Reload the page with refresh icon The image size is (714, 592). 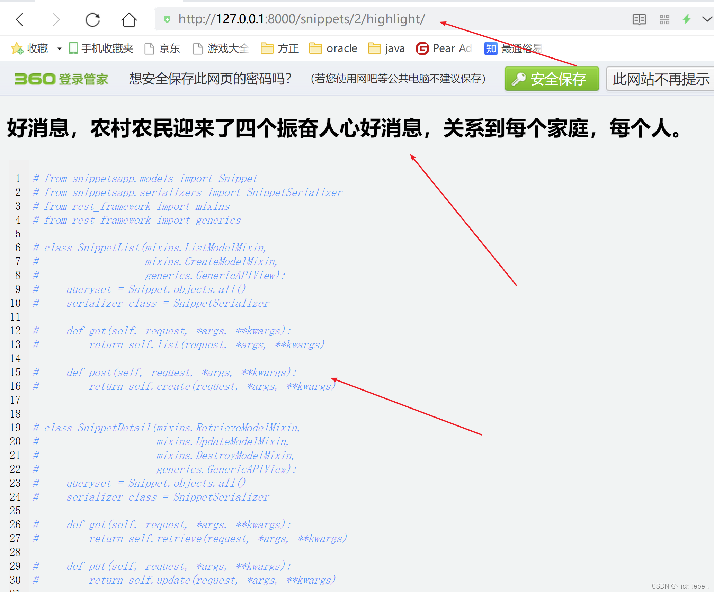coord(92,19)
